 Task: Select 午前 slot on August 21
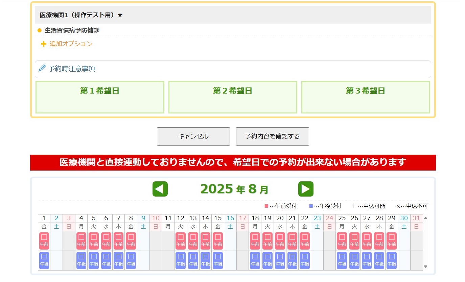point(292,241)
